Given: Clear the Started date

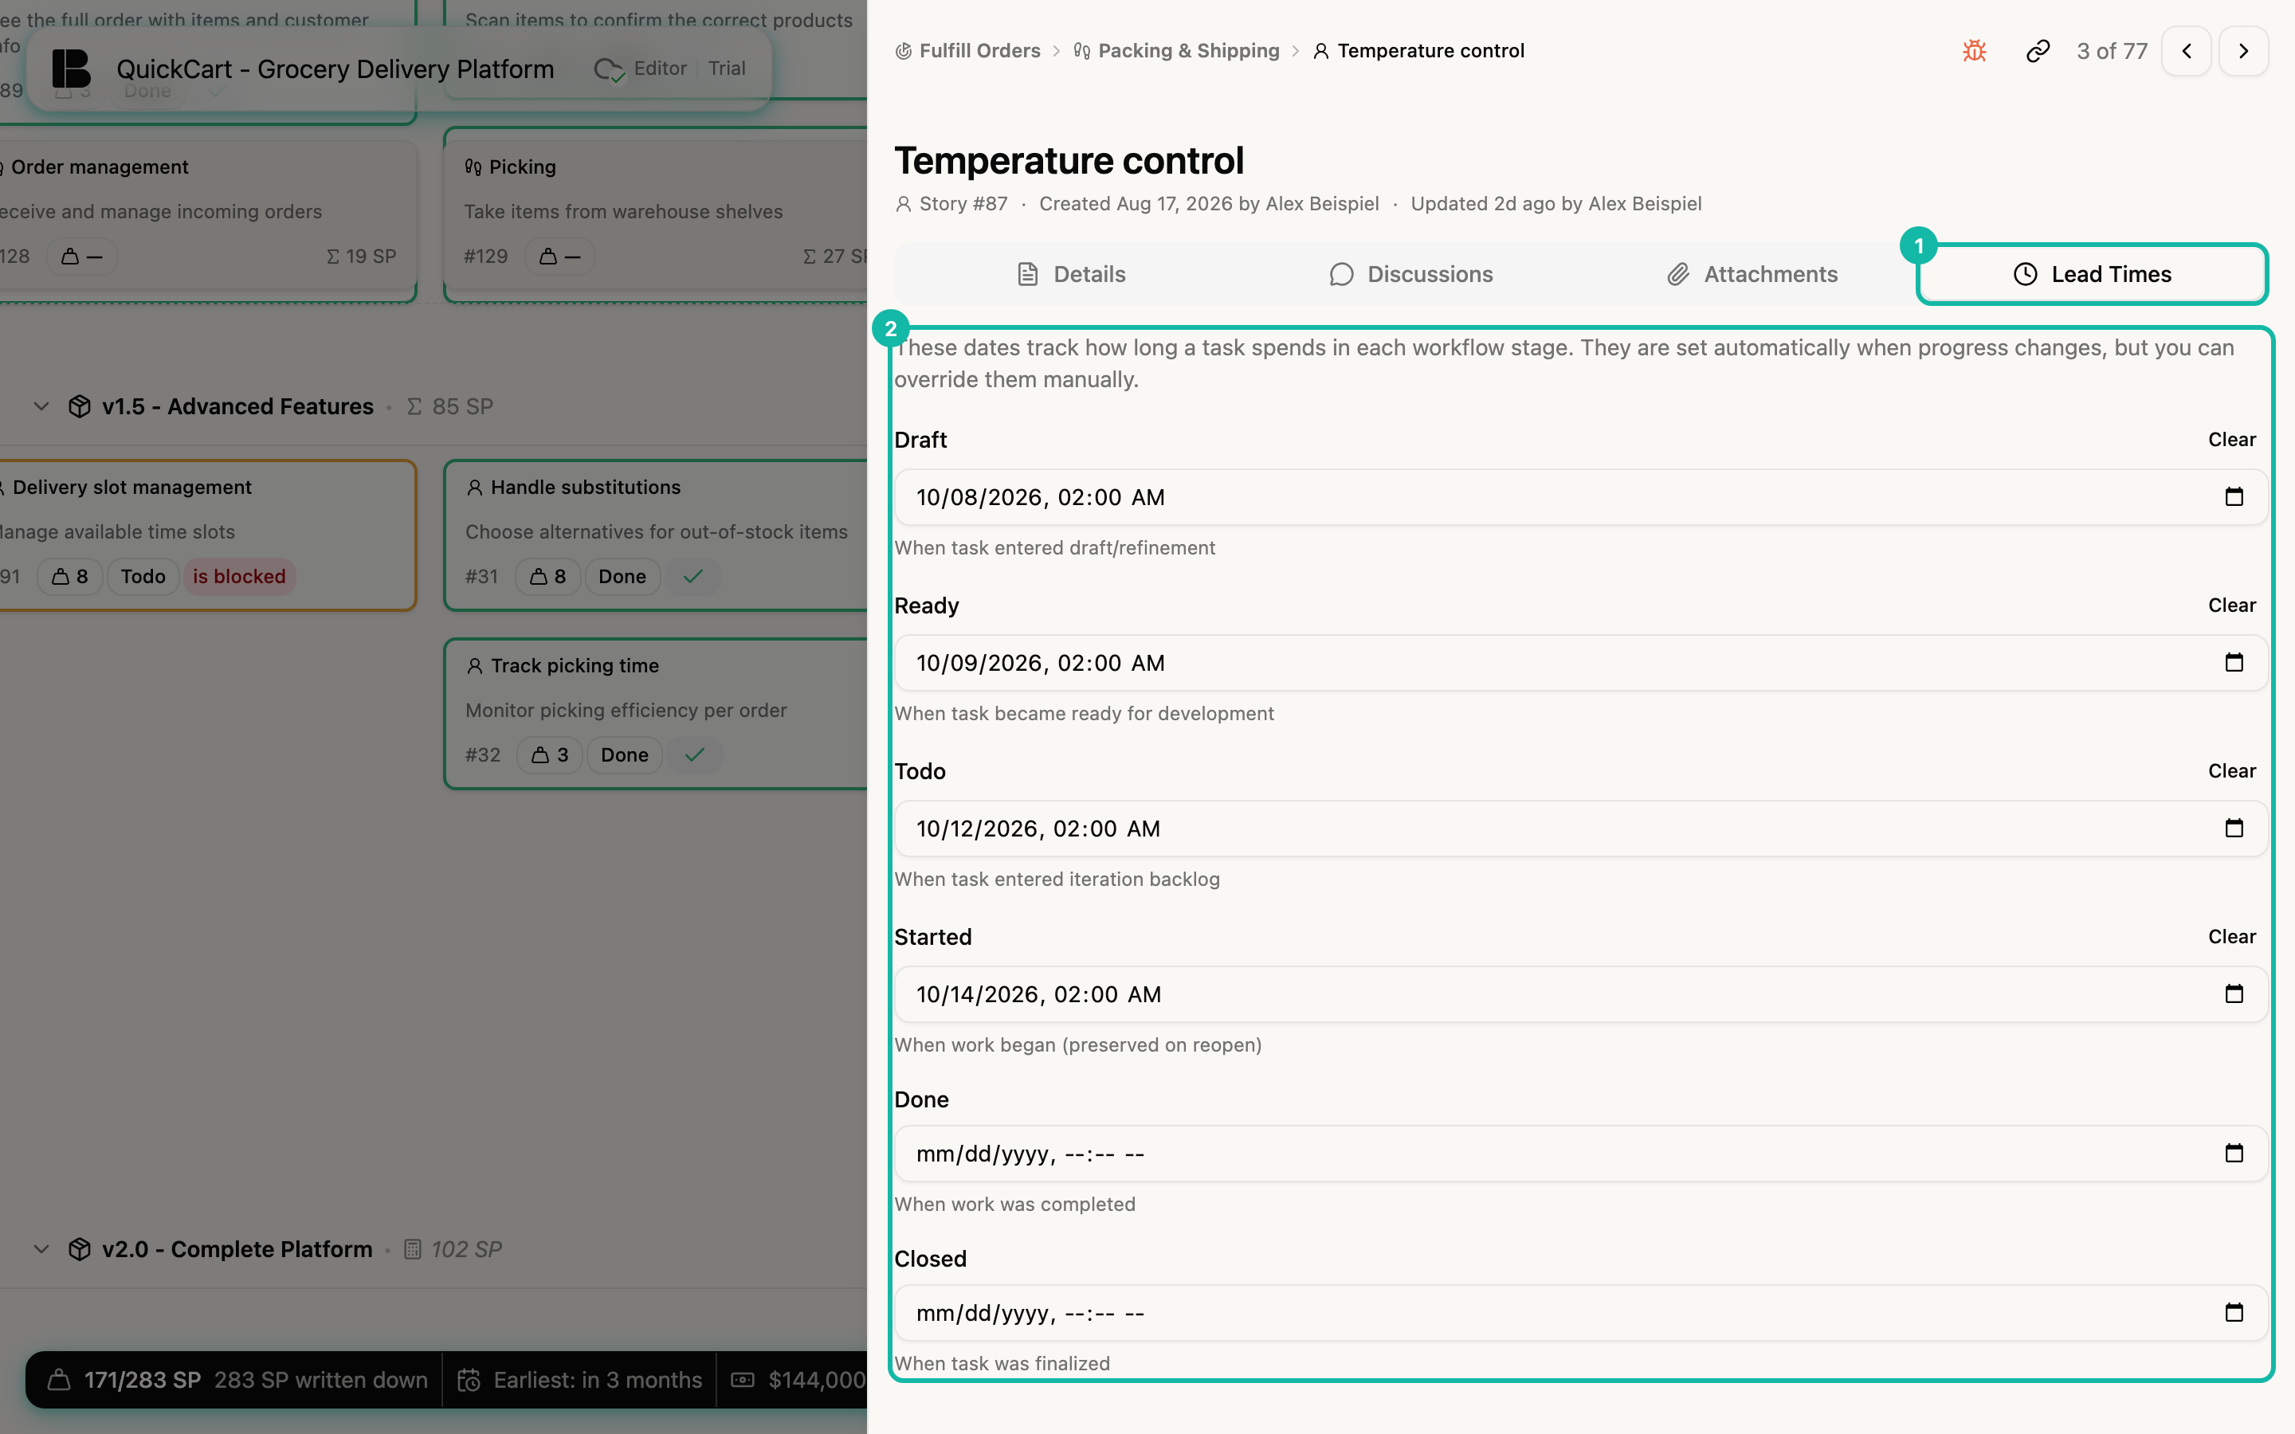Looking at the screenshot, I should 2231,937.
